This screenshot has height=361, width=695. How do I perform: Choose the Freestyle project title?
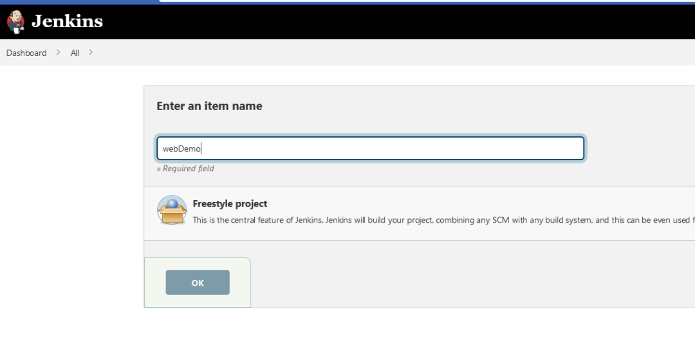[230, 203]
